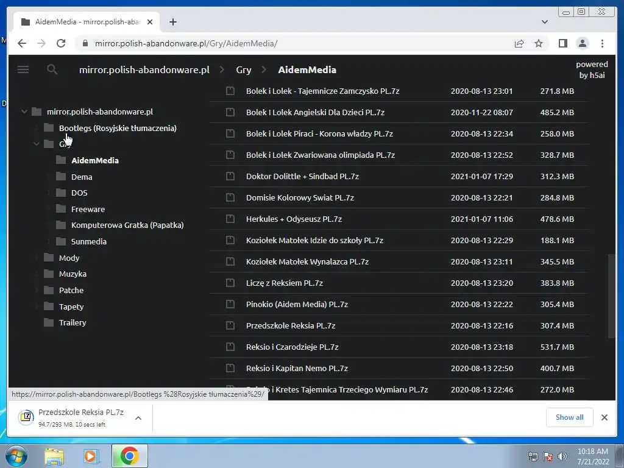
Task: Bookmark this page with star icon
Action: click(539, 43)
